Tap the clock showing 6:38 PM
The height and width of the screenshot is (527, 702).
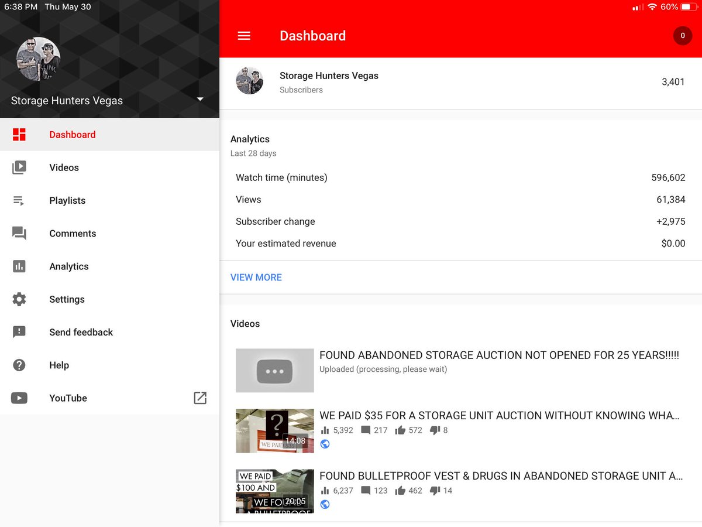[20, 7]
